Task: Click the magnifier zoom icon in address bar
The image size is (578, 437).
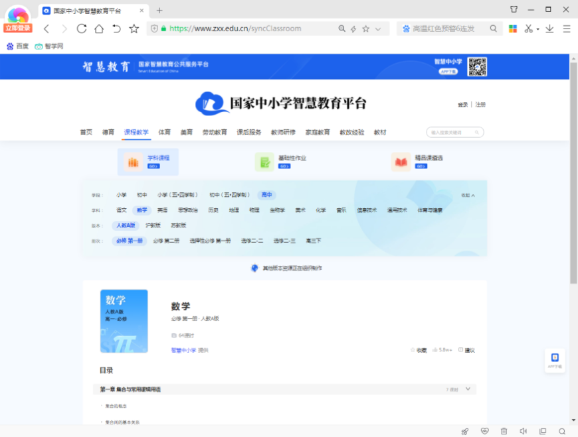Action: [341, 29]
